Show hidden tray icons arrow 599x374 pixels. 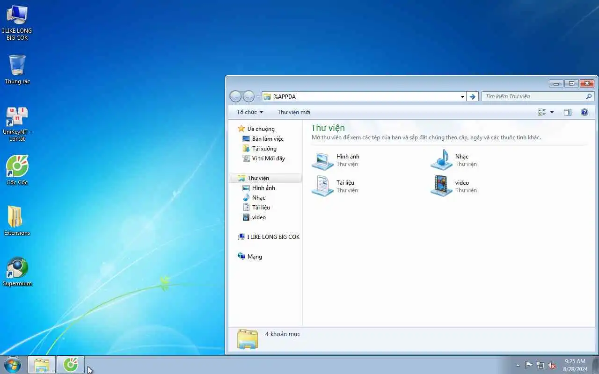[518, 365]
